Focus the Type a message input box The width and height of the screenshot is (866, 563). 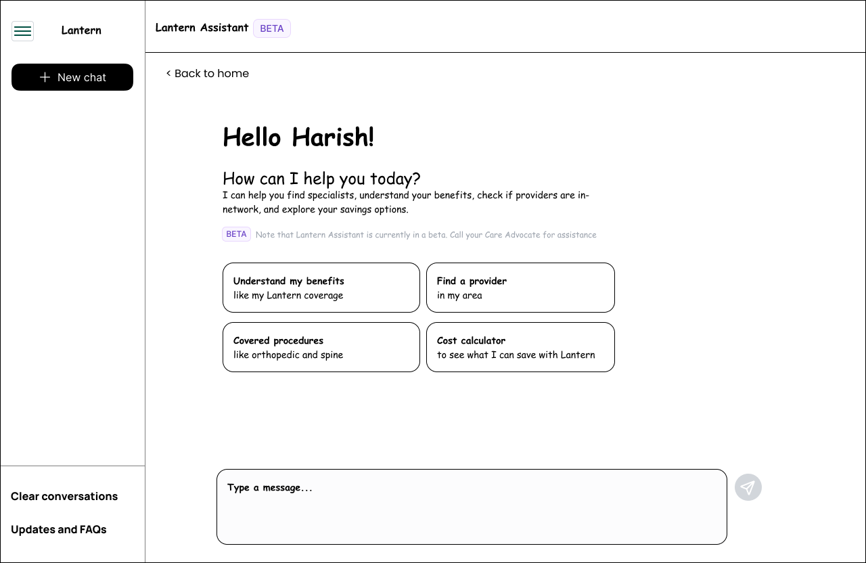tap(472, 507)
